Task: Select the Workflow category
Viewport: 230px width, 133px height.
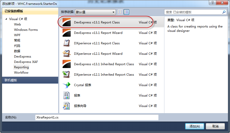Action: pyautogui.click(x=21, y=73)
